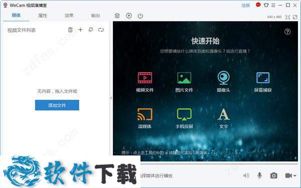Open the skin shirt icon
Viewport: 301px width, 188px height.
coord(266,5)
